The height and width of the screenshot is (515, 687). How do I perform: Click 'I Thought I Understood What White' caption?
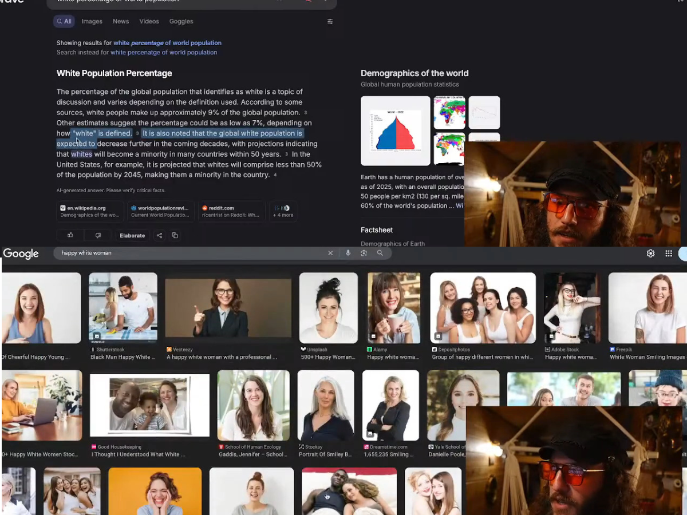click(x=139, y=454)
